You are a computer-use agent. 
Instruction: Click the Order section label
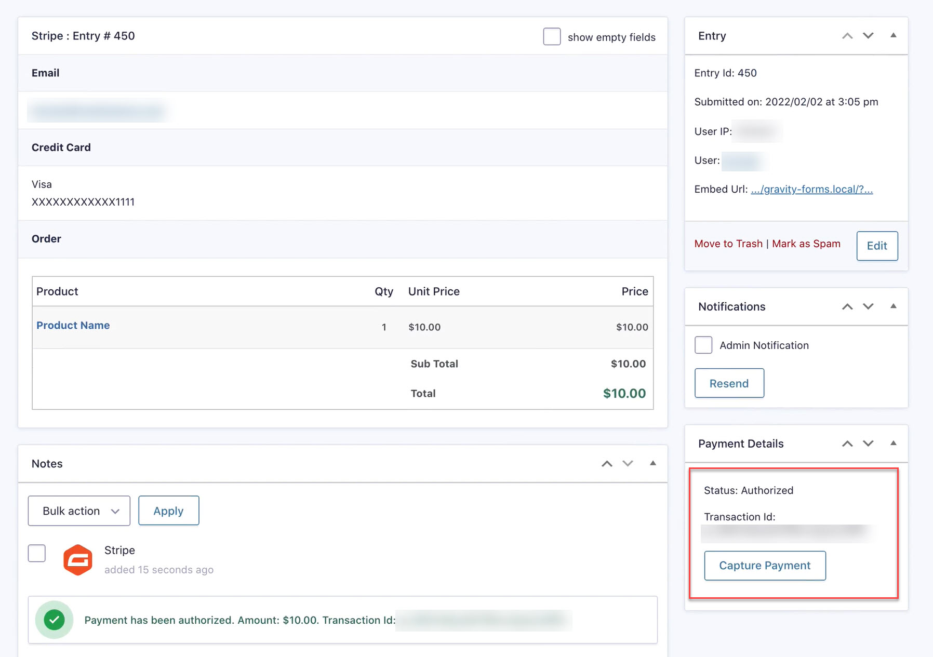click(x=46, y=239)
